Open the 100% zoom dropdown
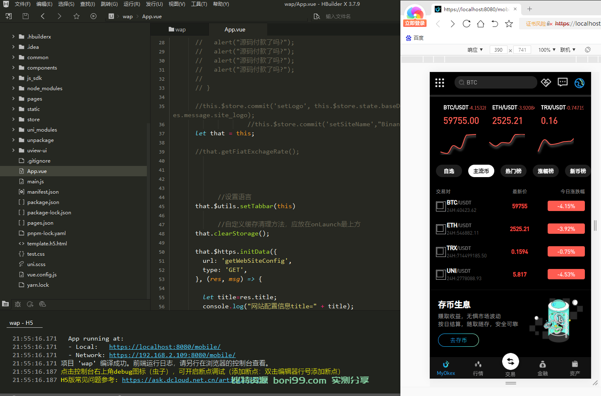This screenshot has height=396, width=601. pyautogui.click(x=547, y=50)
